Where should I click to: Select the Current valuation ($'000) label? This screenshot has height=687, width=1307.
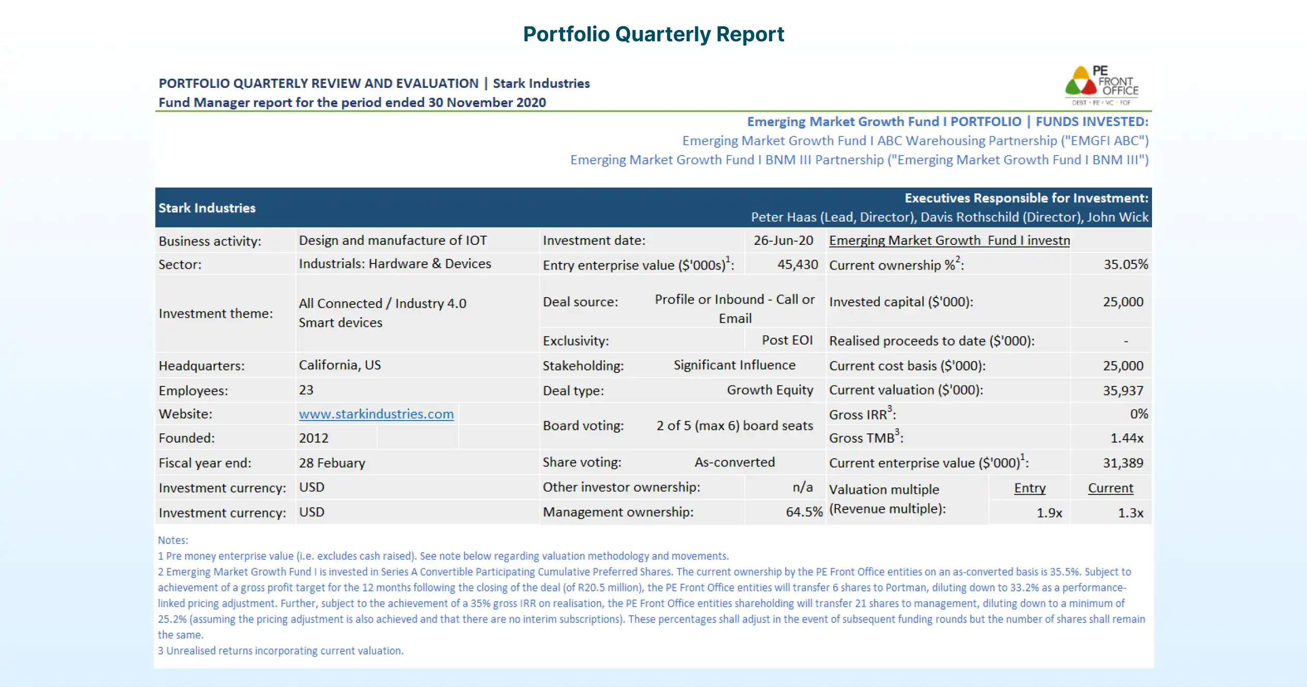pyautogui.click(x=906, y=390)
